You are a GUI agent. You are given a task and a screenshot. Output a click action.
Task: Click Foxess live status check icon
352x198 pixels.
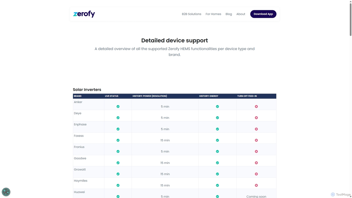click(x=118, y=140)
